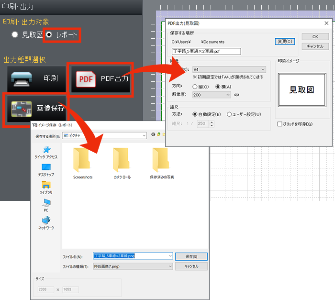Choose 縦 orientation radio button

195,87
